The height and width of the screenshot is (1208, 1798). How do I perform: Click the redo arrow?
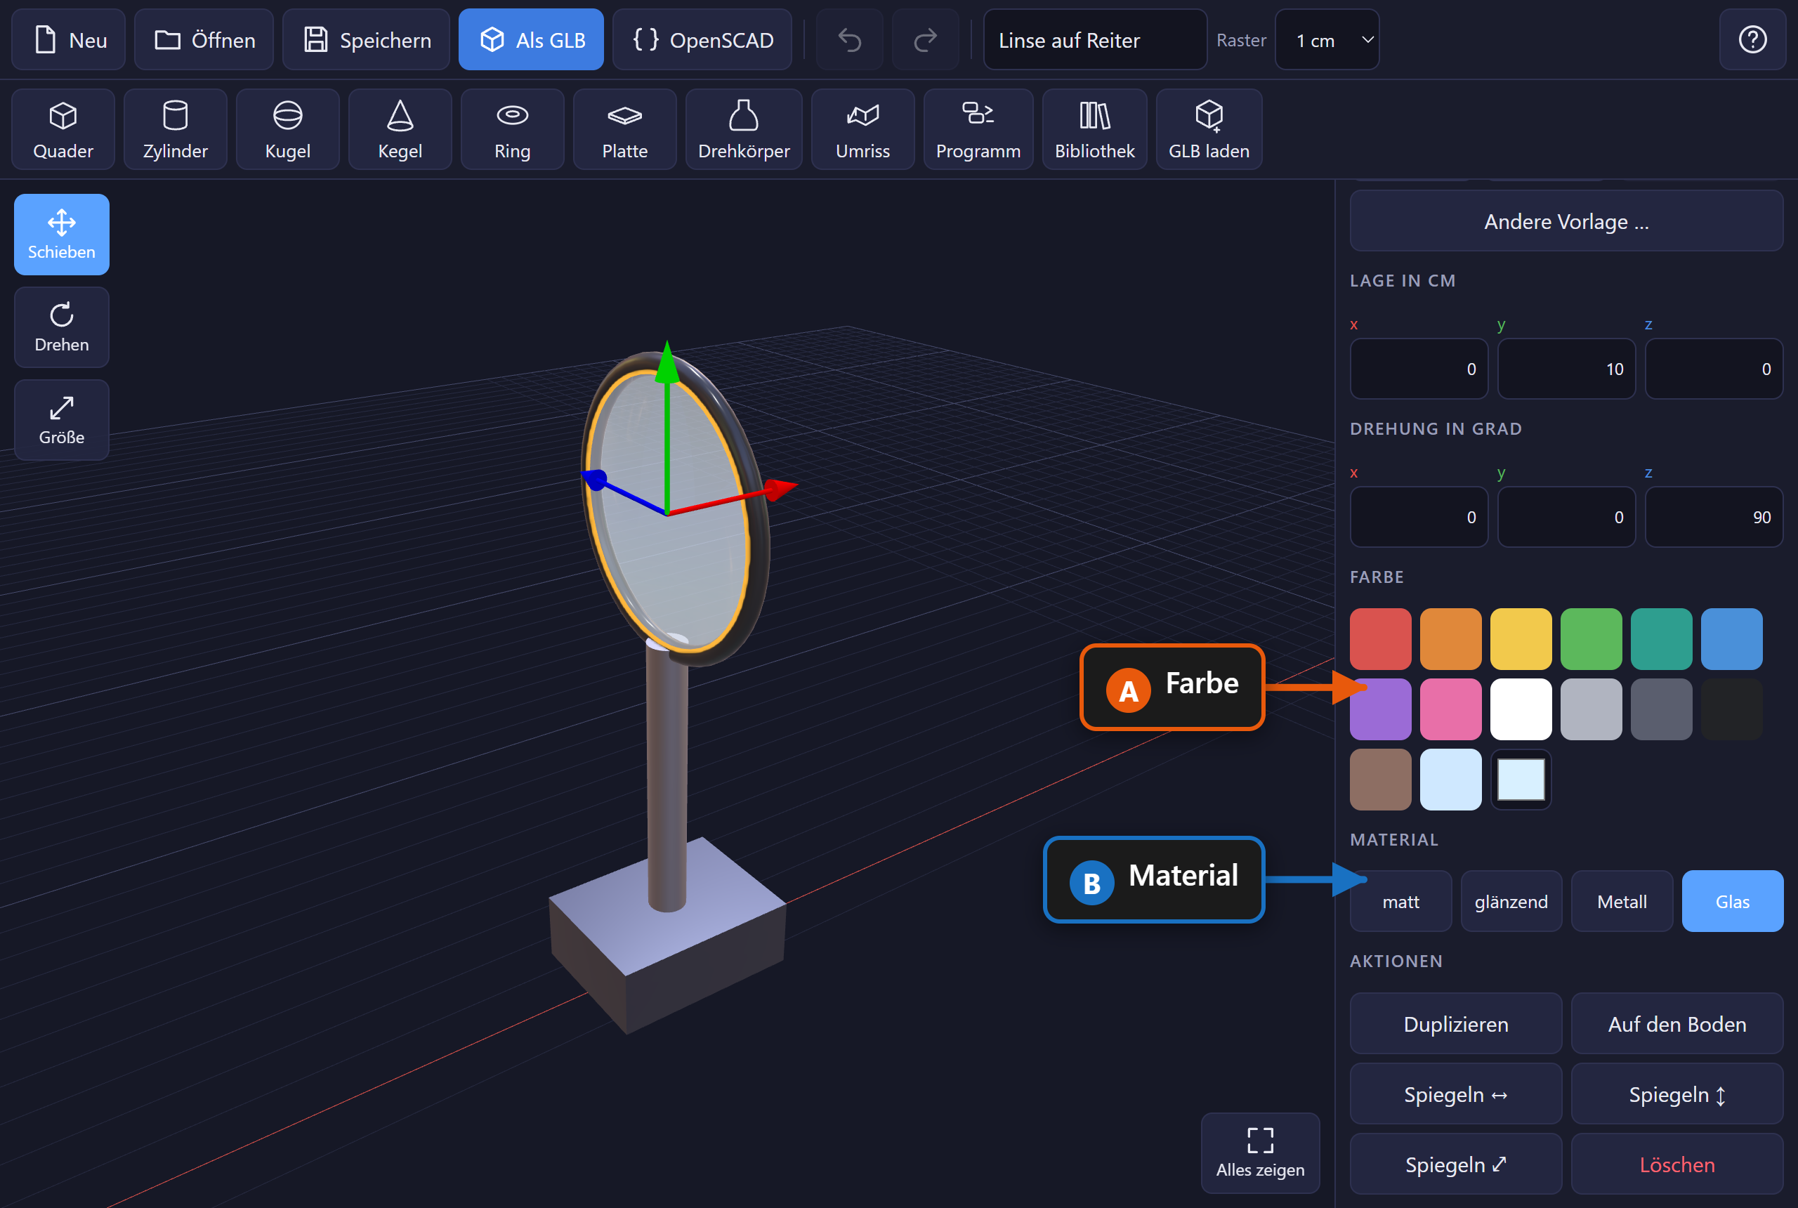926,40
